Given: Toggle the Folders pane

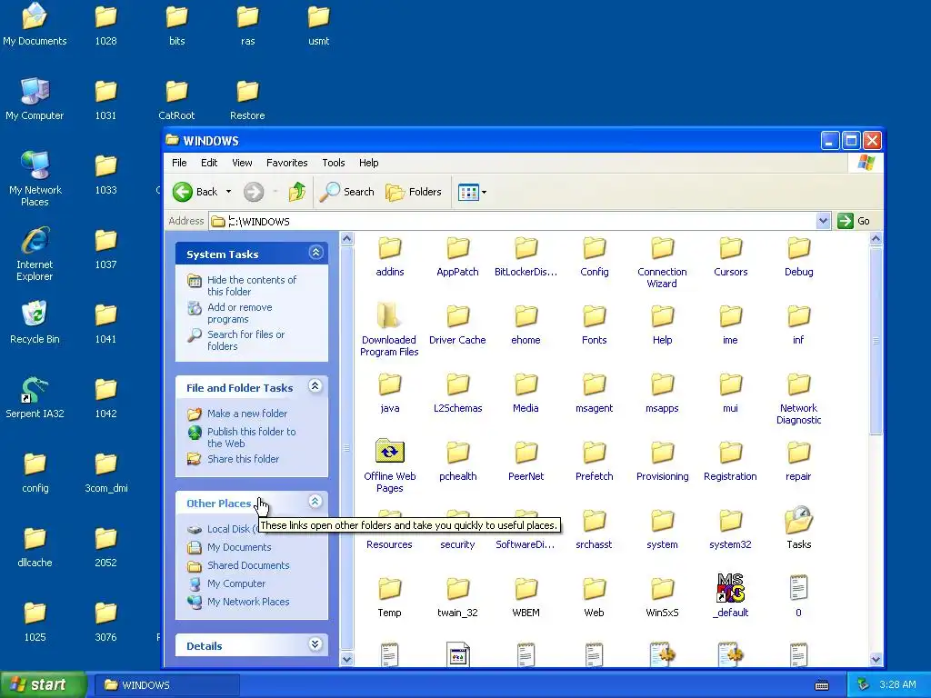Looking at the screenshot, I should point(414,192).
